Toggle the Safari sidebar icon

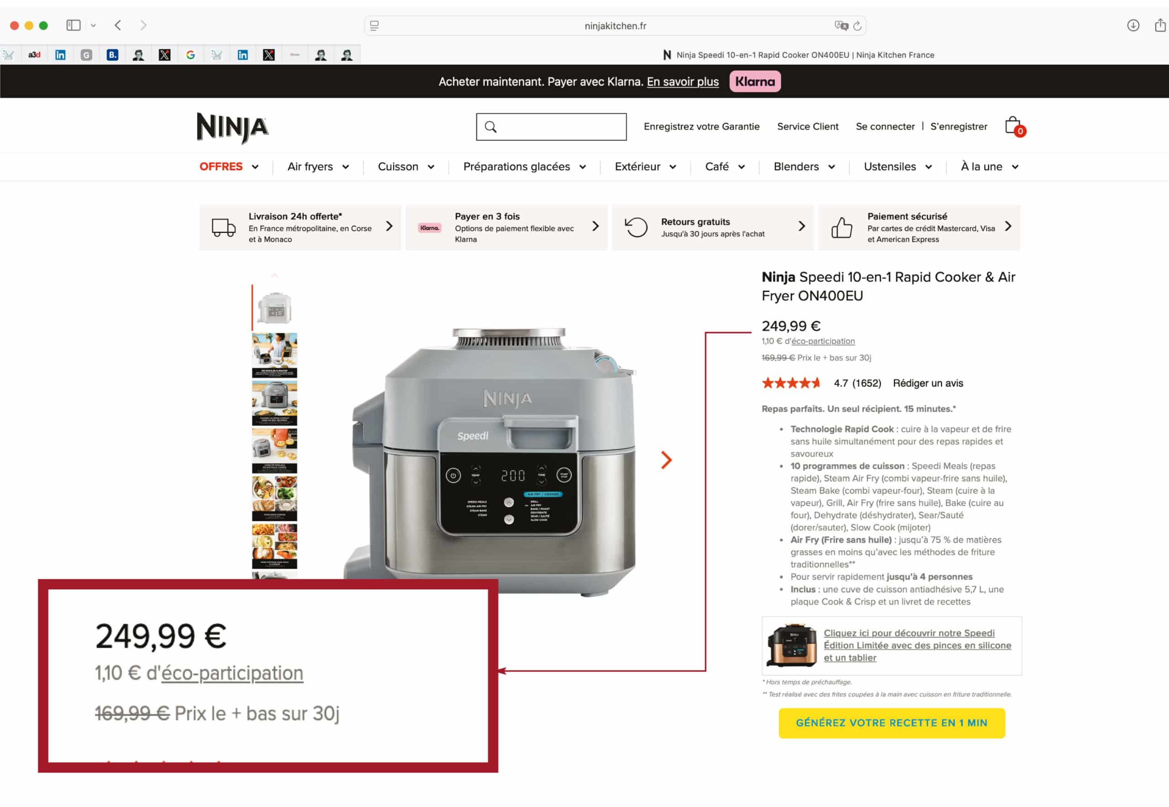coord(74,25)
